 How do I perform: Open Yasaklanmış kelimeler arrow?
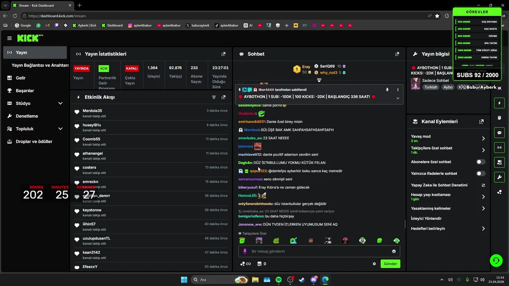[483, 209]
